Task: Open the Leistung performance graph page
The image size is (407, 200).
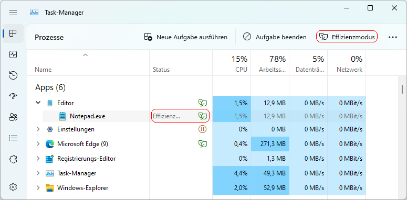Action: tap(13, 54)
